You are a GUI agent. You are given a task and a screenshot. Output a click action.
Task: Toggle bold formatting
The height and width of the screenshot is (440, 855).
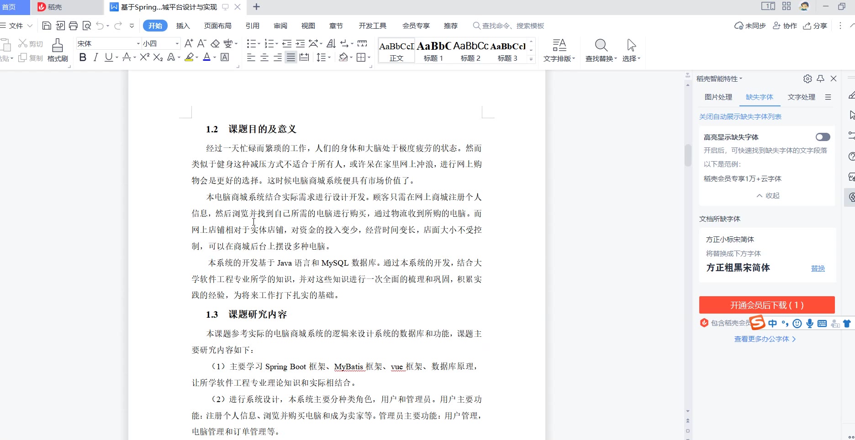(83, 57)
